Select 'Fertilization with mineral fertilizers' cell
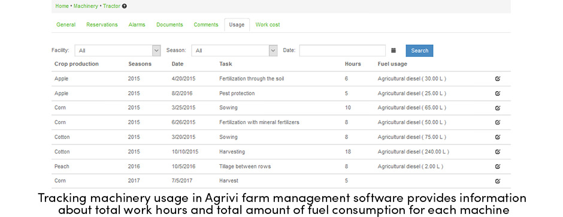 coord(259,122)
